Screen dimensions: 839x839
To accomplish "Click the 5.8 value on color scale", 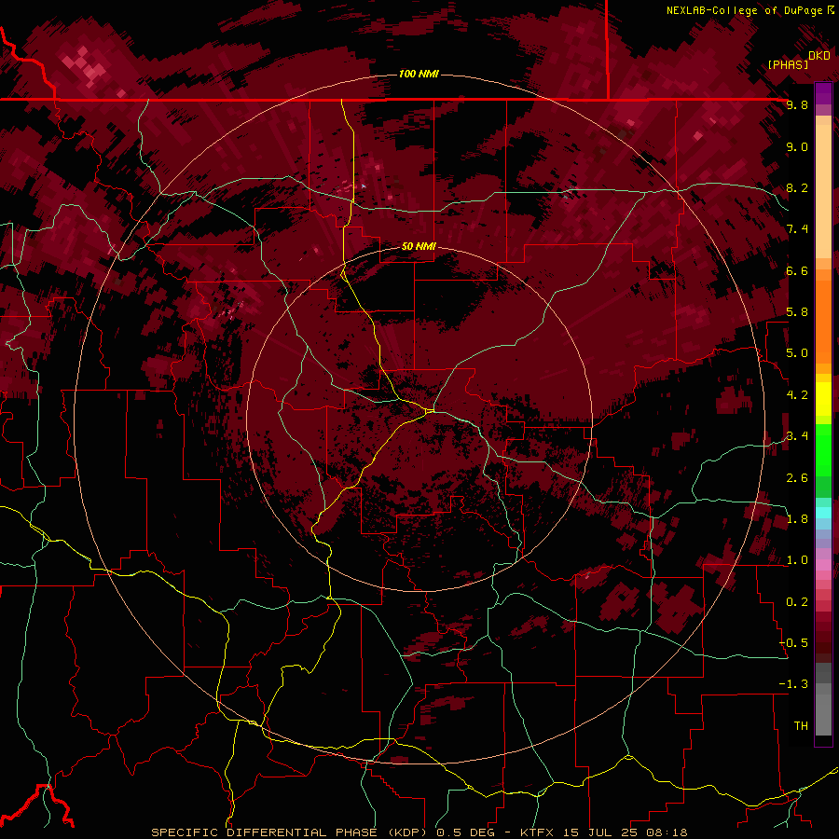I will tap(797, 312).
